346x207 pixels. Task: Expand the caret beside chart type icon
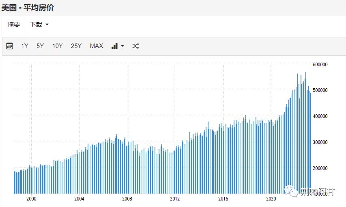click(x=122, y=46)
